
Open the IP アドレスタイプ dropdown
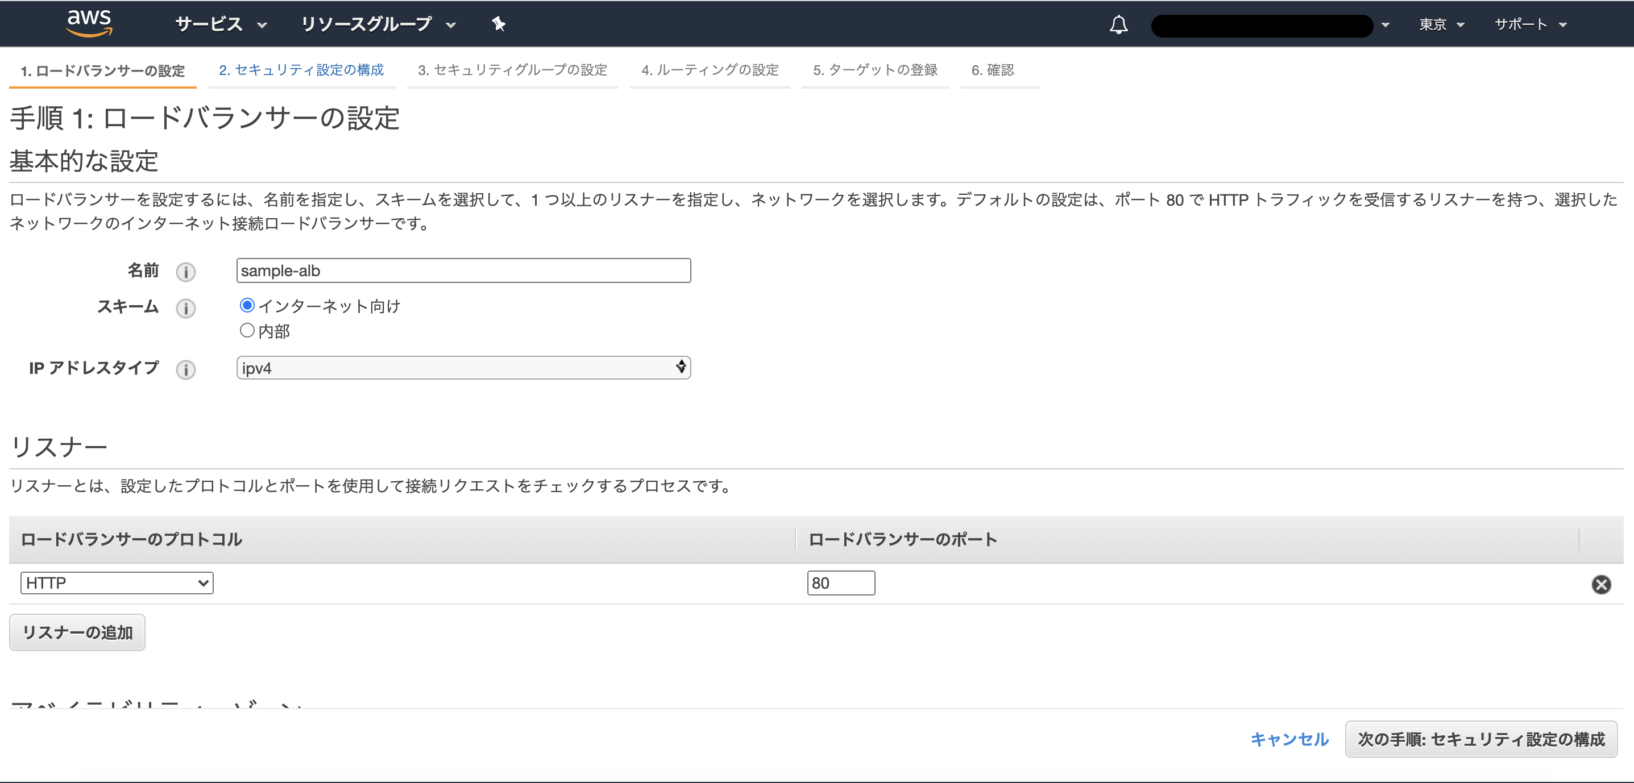(x=463, y=368)
